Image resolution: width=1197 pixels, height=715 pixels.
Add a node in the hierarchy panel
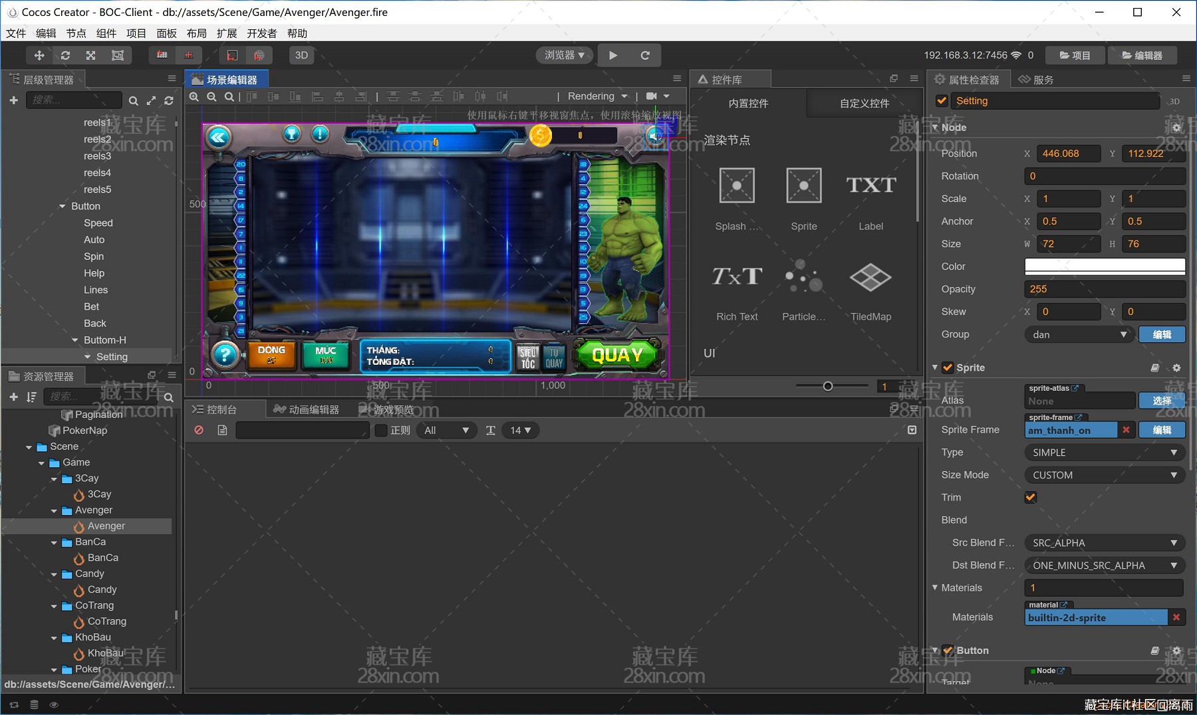click(13, 100)
